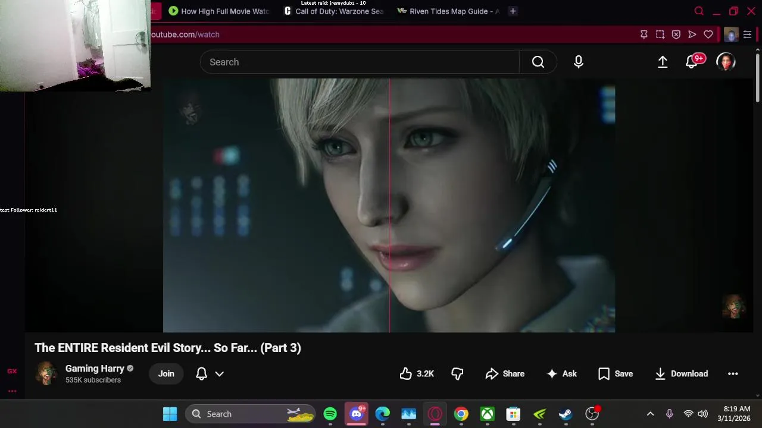
Task: Click the YouTube search magnifier button
Action: [538, 62]
